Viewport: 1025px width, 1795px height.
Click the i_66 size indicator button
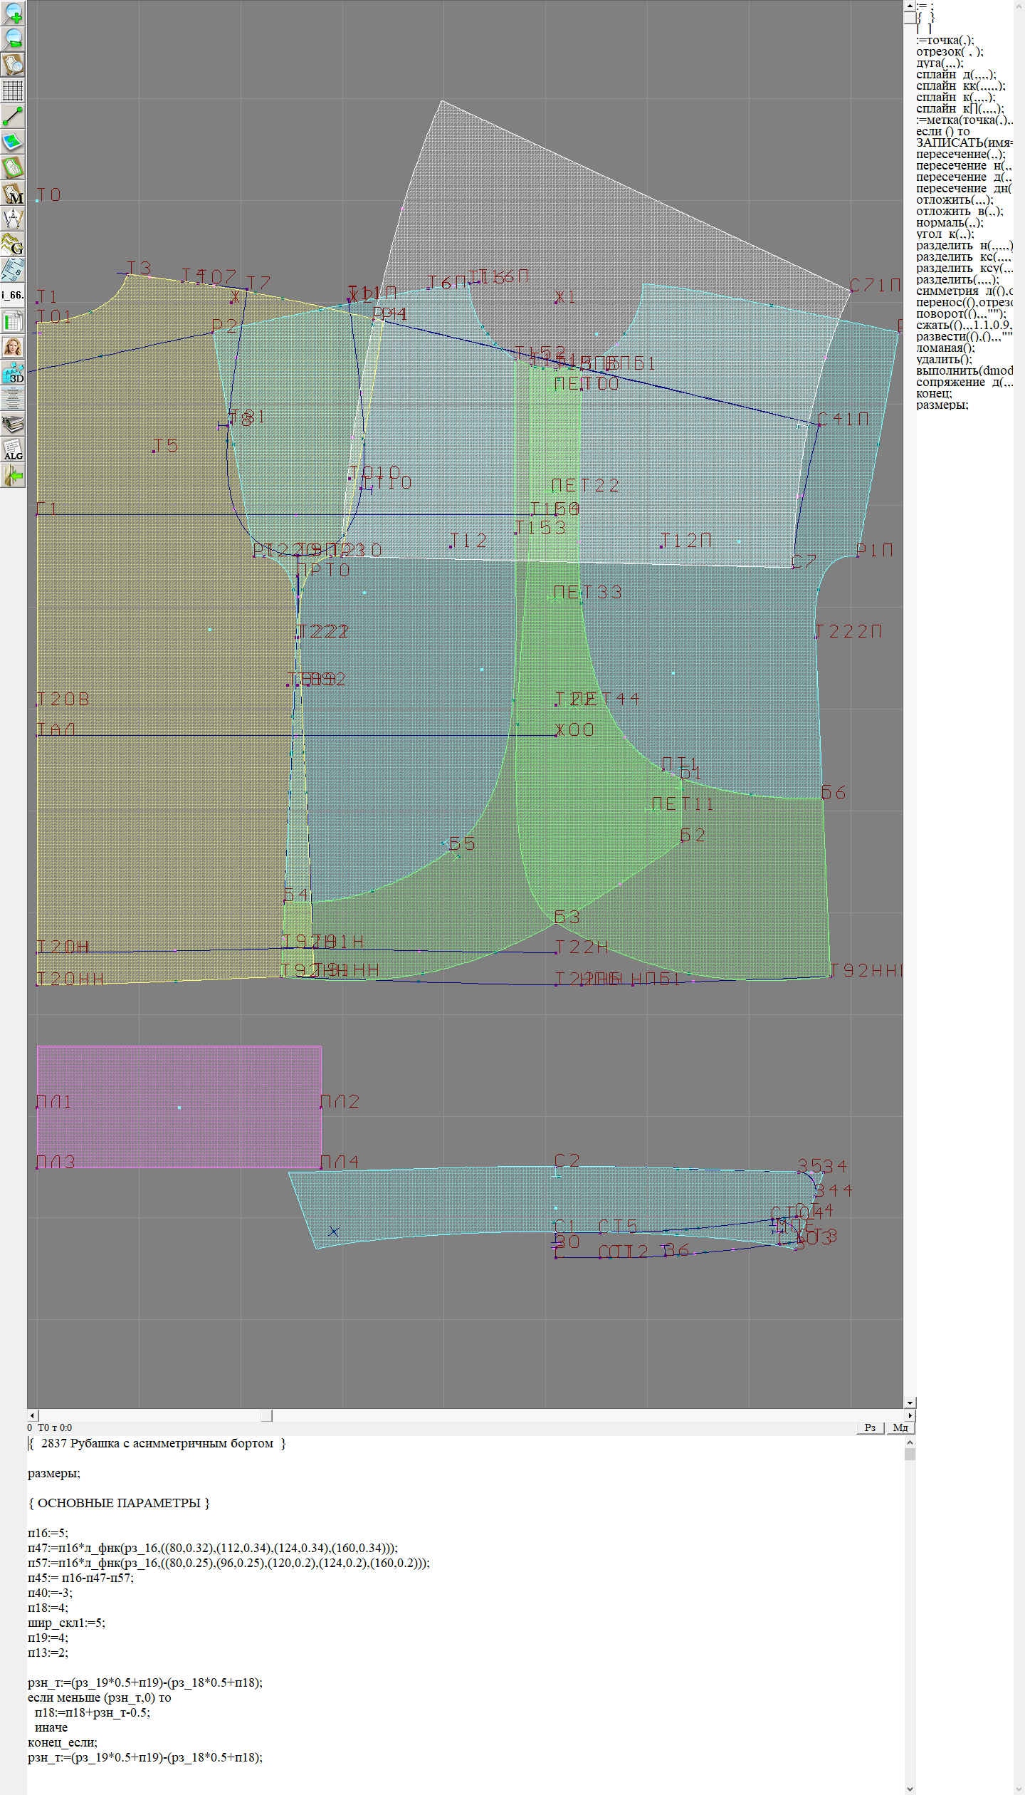click(x=13, y=295)
